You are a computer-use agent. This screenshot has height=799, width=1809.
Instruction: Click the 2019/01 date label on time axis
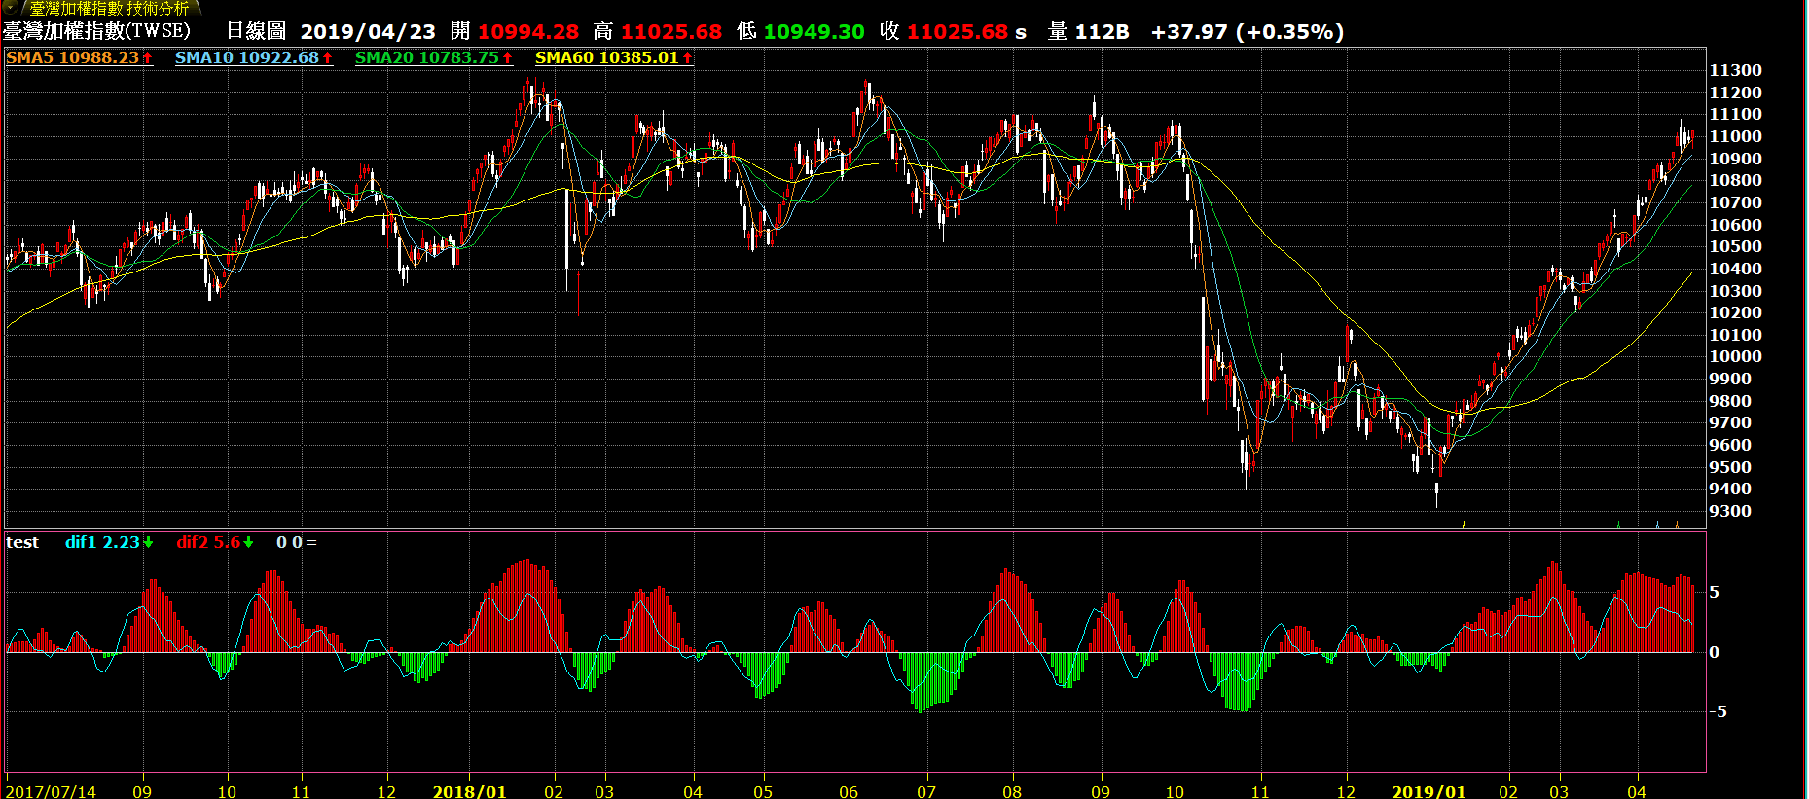click(x=1428, y=791)
